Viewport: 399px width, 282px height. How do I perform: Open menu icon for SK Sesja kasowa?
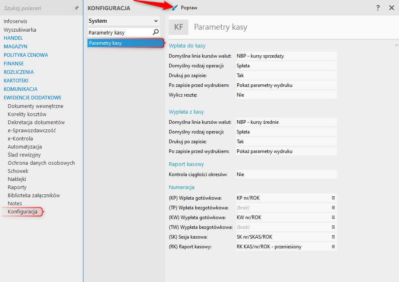tap(333, 237)
